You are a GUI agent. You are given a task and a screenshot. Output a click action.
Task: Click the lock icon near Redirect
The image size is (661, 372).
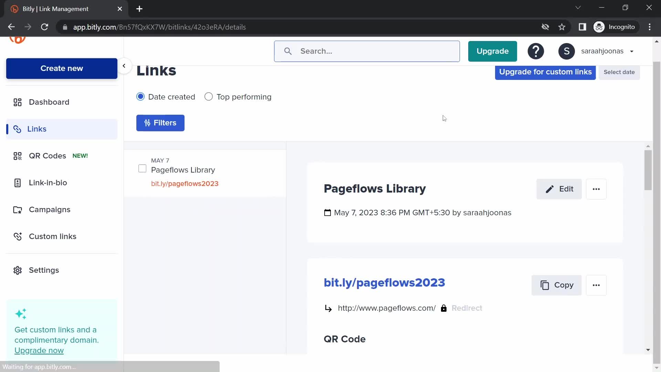[444, 308]
